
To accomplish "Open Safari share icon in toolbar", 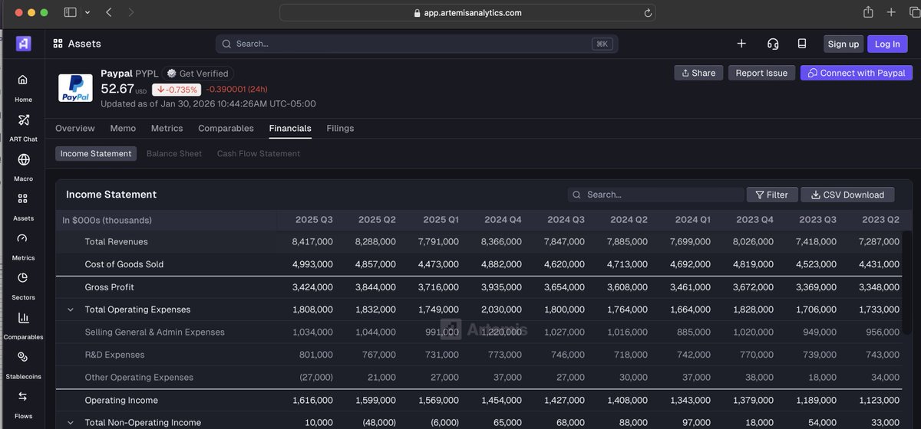I will 868,12.
